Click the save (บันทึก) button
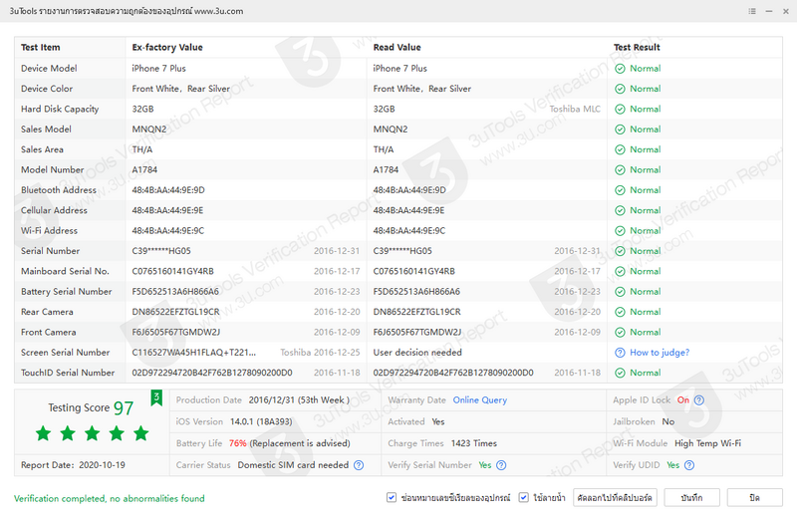797x524 pixels. coord(691,497)
